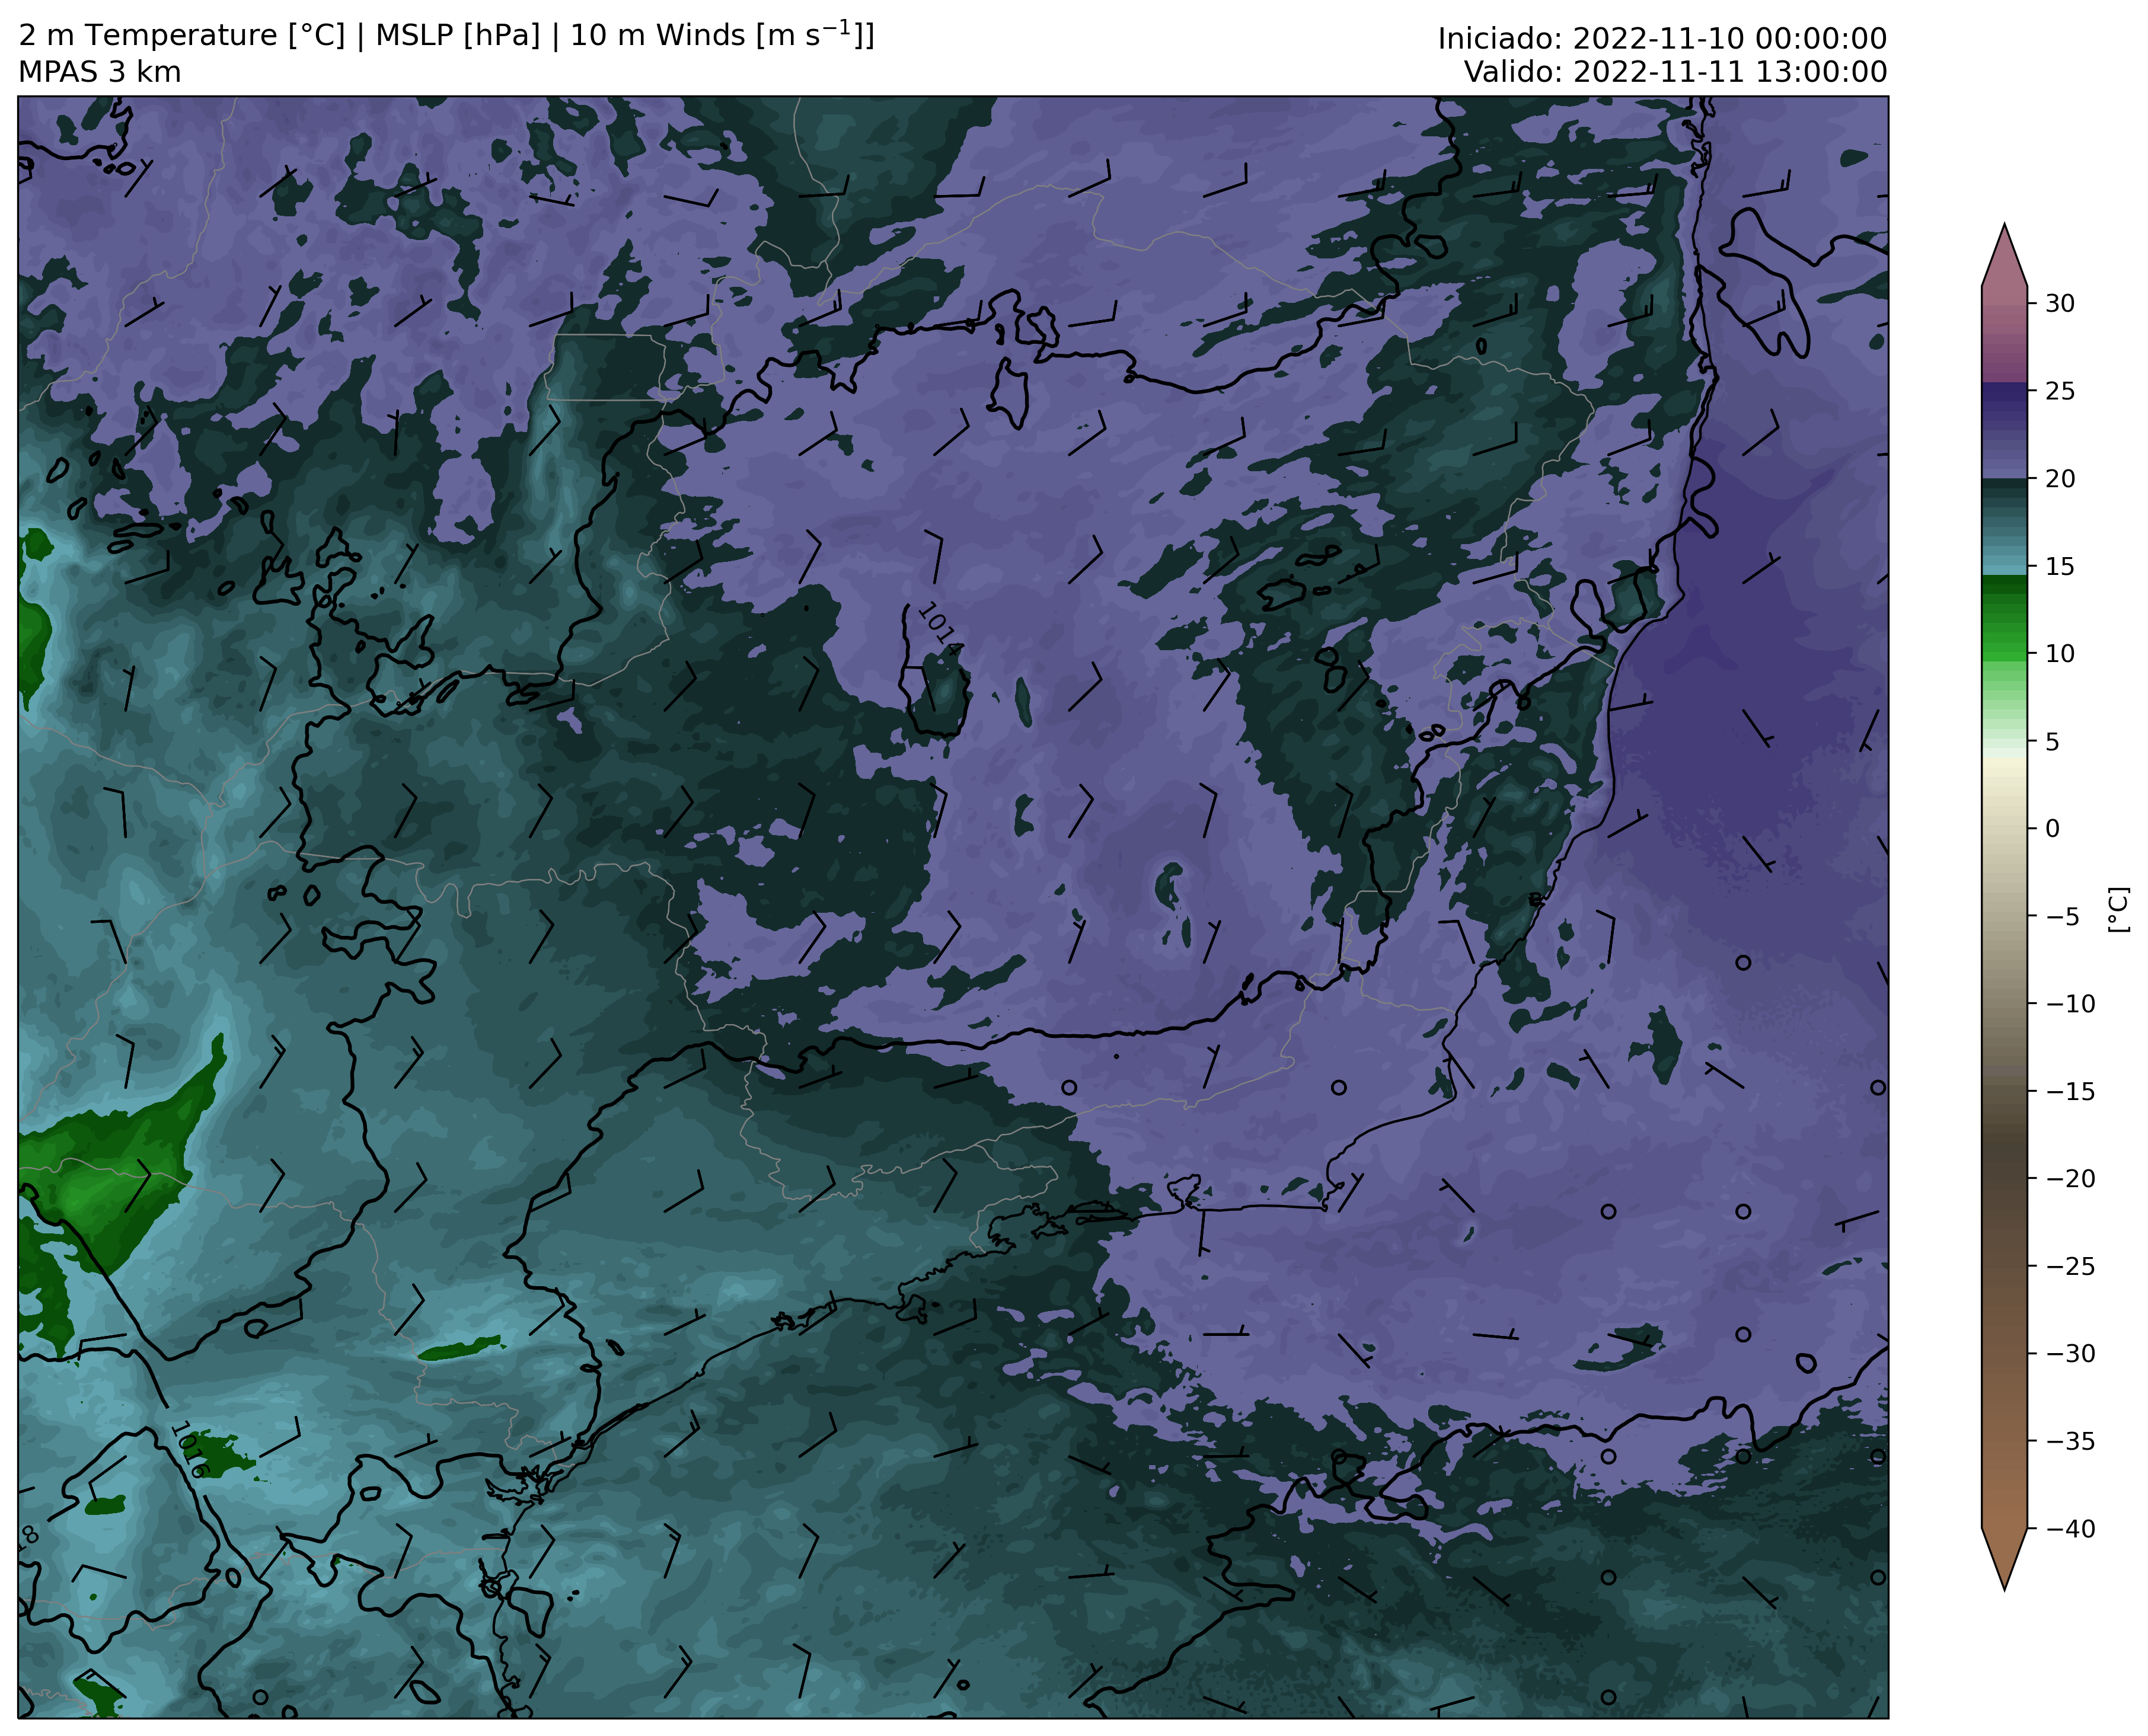Click the 'Iniciado: 2022-11-10 00:00:00' label
The height and width of the screenshot is (1736, 2148).
coord(1662,39)
